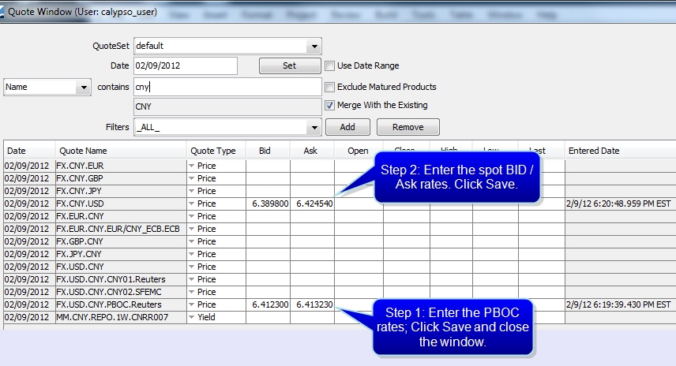The height and width of the screenshot is (366, 676).
Task: Click the Date input field
Action: pos(186,66)
